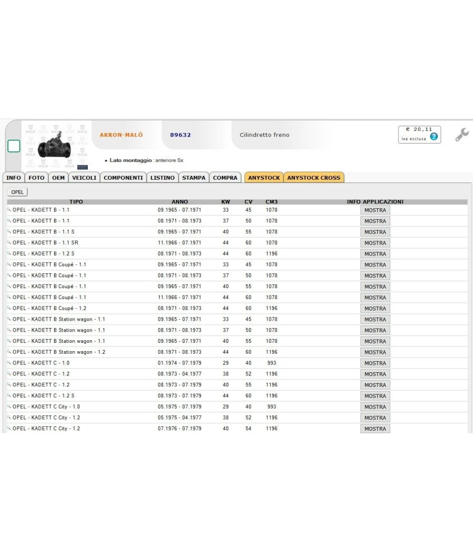Click the € 20,11 price box
Screen dimensions: 473x552
(x=419, y=134)
